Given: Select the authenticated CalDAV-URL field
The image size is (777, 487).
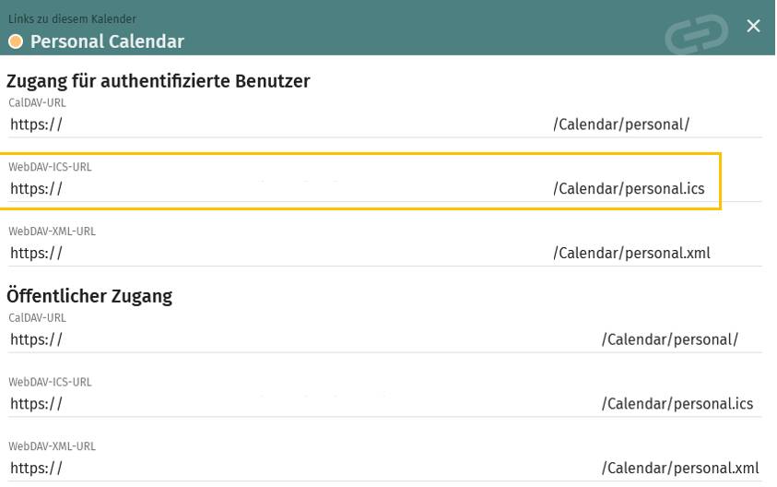Looking at the screenshot, I should coord(385,125).
